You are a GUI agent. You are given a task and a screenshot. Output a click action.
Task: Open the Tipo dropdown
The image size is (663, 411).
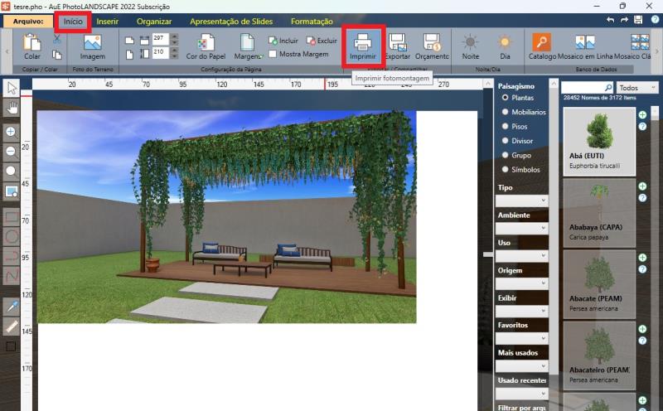point(522,201)
